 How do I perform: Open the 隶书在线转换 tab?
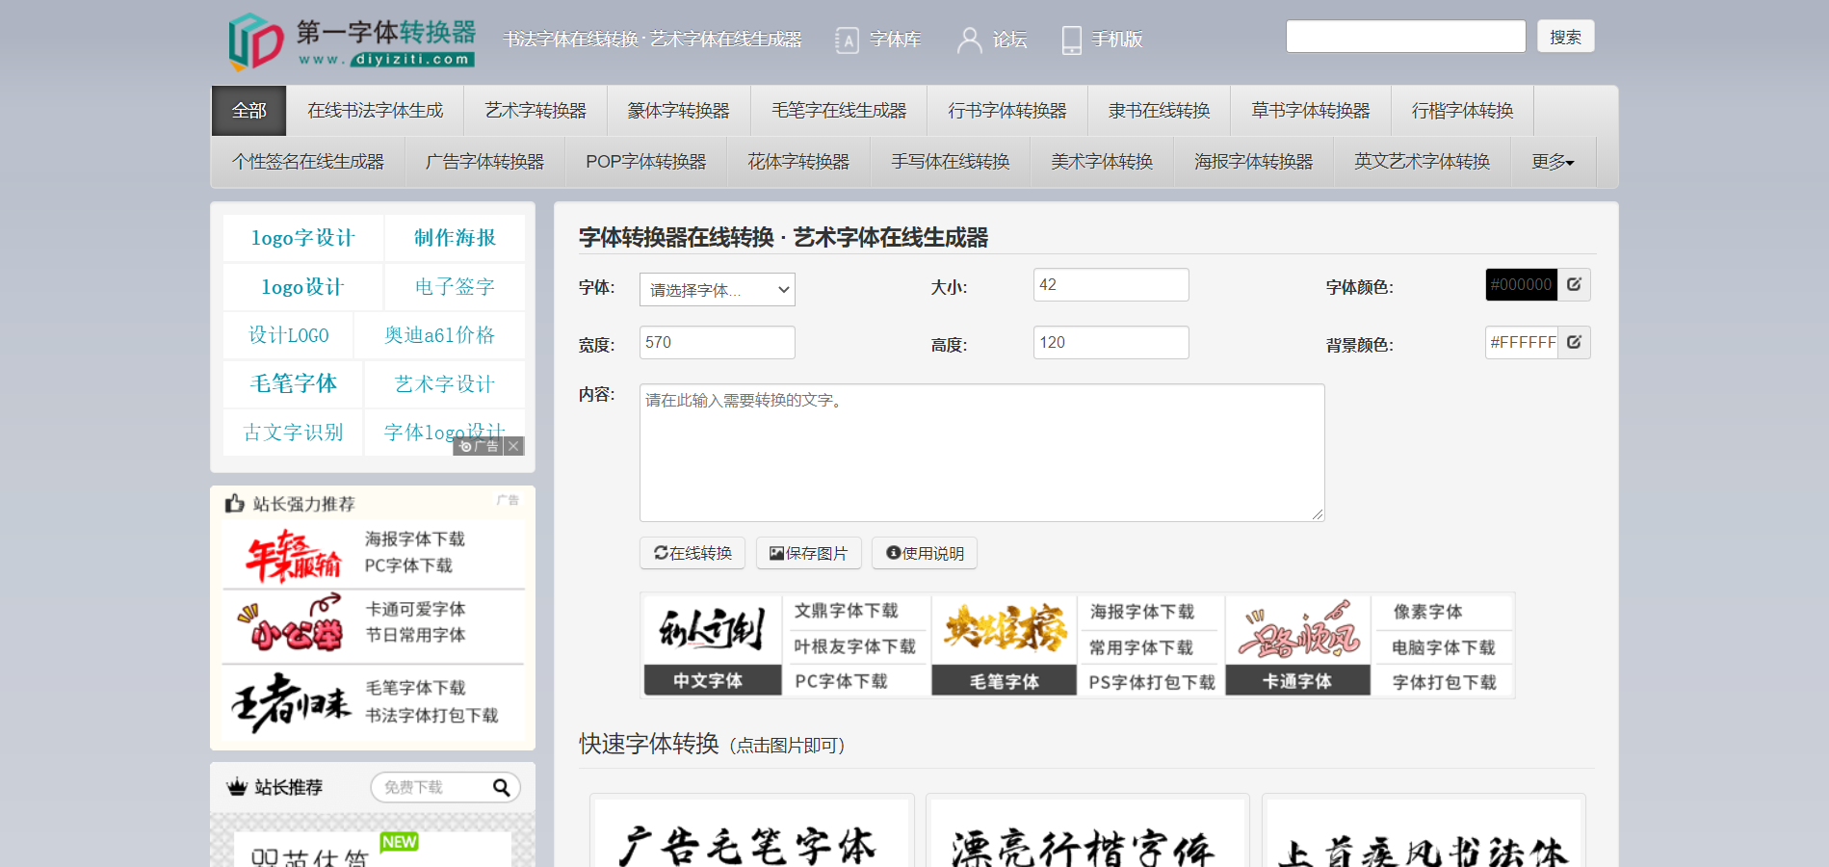(1159, 111)
